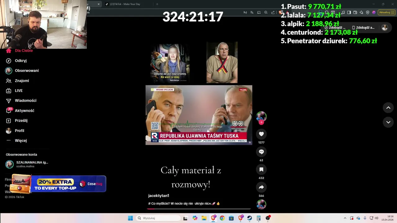This screenshot has width=397, height=223.
Task: Go to previous video with up chevron
Action: click(388, 107)
